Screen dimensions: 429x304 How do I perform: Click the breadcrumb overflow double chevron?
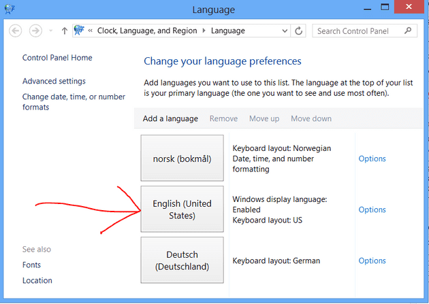click(90, 31)
